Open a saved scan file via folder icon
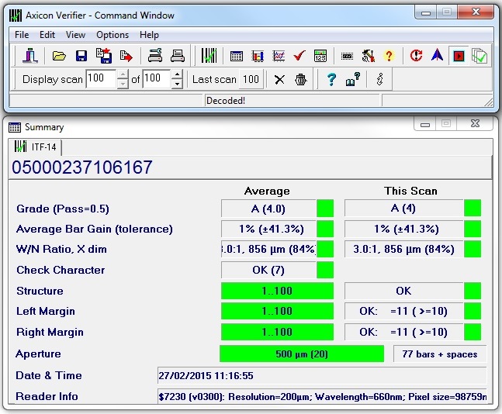502x414 pixels. click(59, 56)
